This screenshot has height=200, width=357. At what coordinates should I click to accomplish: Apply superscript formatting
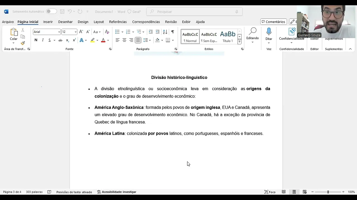74,40
